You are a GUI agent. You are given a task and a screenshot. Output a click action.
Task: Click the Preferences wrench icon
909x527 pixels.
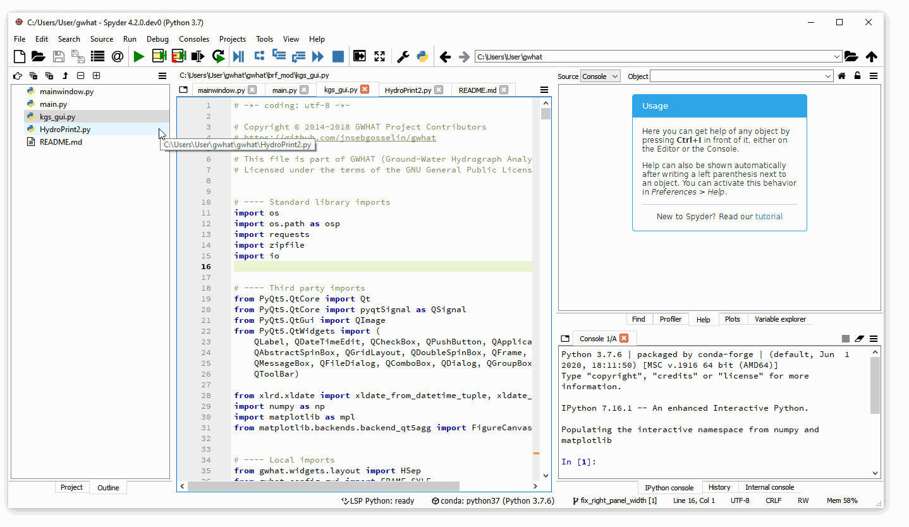403,57
